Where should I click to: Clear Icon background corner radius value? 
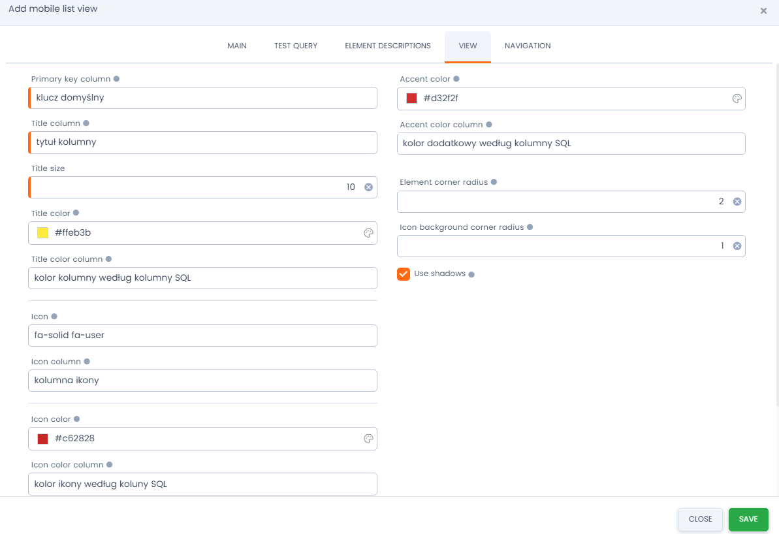[737, 246]
